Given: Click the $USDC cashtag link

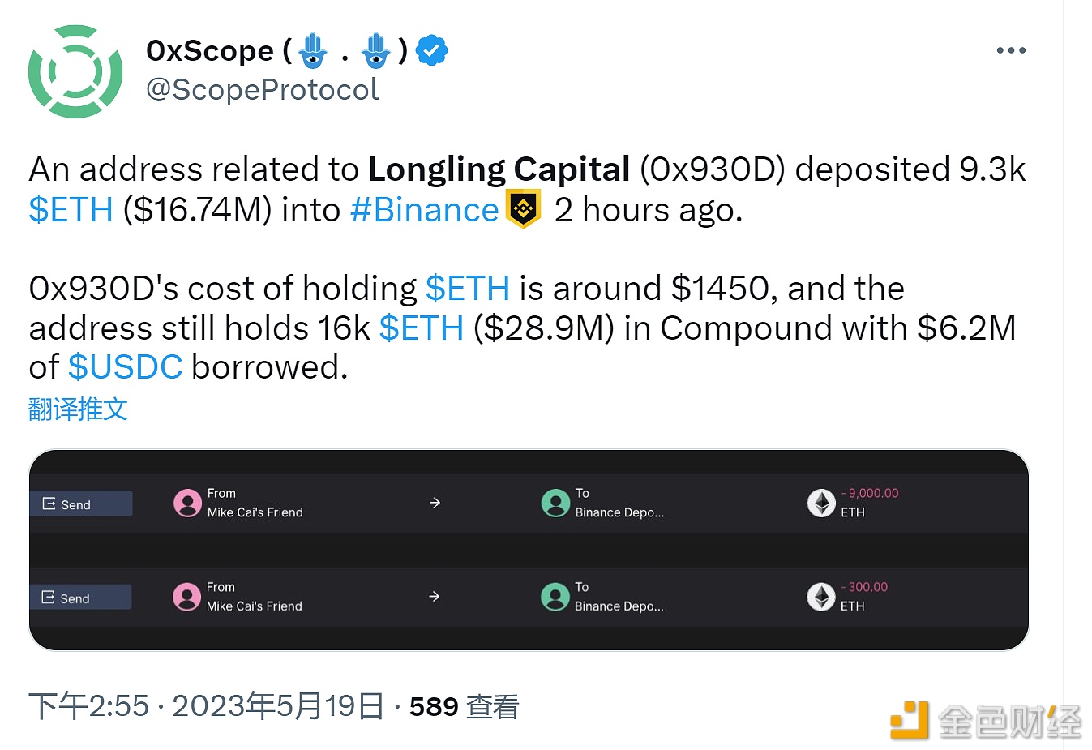Looking at the screenshot, I should [x=125, y=367].
